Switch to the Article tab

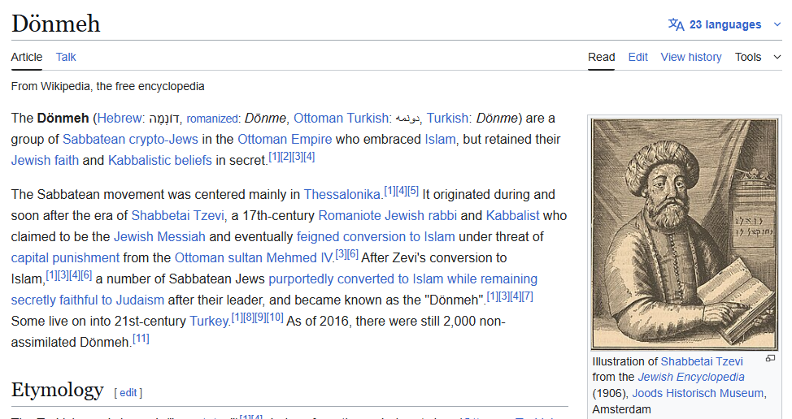coord(27,57)
